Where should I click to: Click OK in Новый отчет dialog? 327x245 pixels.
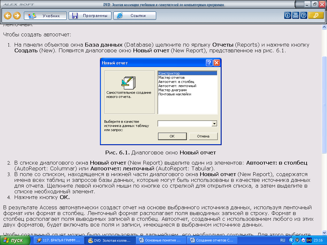pos(172,136)
